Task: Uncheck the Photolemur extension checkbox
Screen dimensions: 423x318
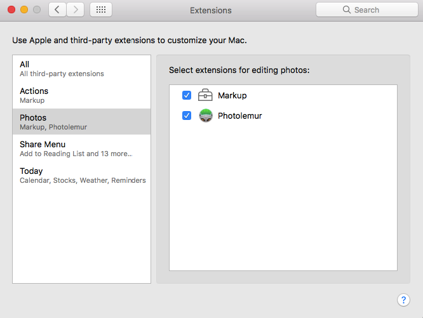Action: pos(187,116)
